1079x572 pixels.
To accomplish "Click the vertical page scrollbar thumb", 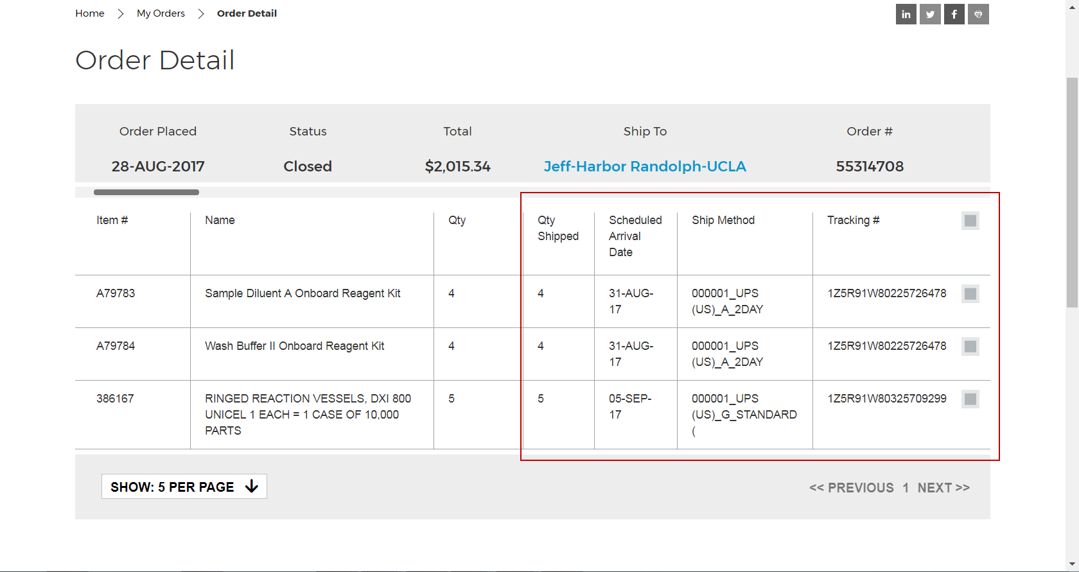I will pyautogui.click(x=1072, y=193).
